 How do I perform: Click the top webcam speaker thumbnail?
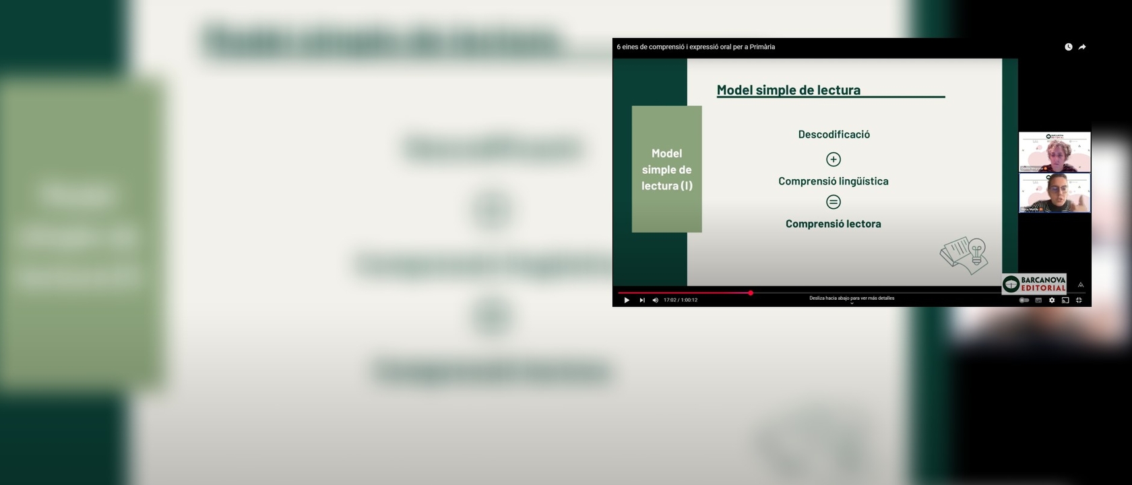(1055, 152)
